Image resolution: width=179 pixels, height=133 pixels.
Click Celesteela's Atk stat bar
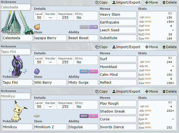tap(148, 22)
